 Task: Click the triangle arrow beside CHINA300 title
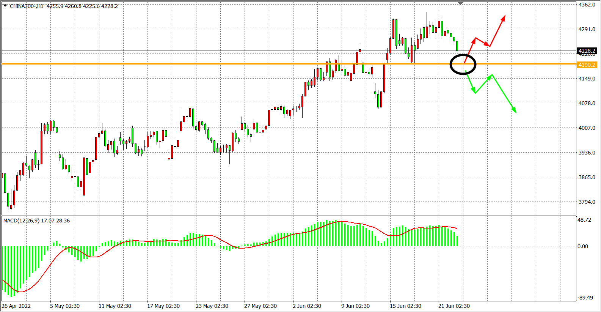tap(5, 6)
